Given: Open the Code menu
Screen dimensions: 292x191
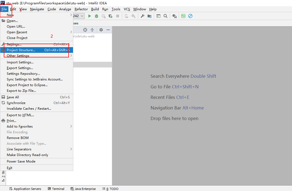Looking at the screenshot, I should pos(52,9).
